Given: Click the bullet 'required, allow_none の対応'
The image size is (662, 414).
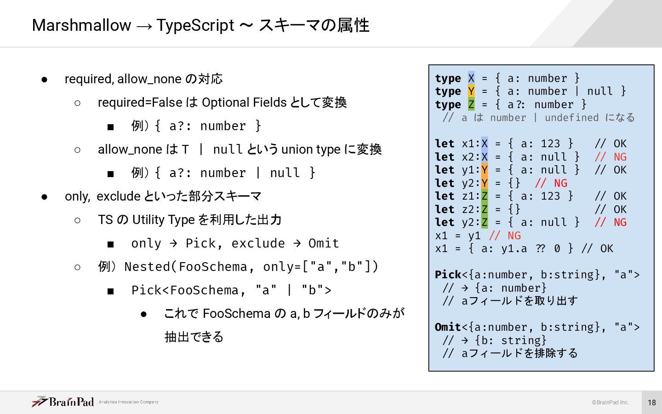Looking at the screenshot, I should point(144,79).
